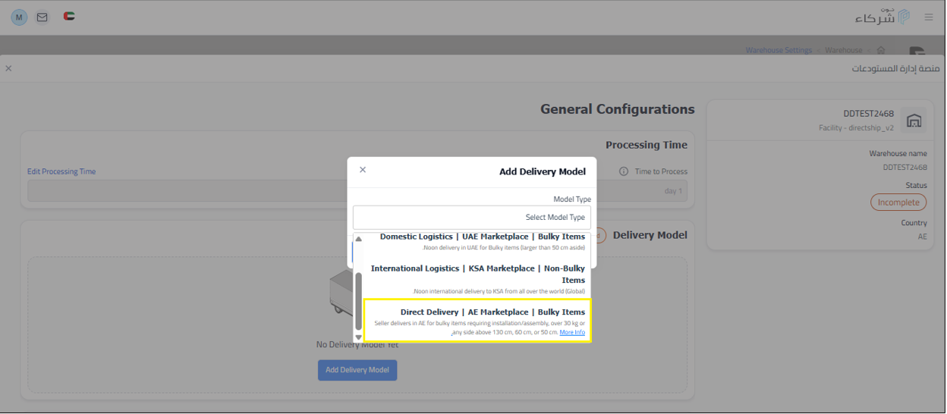This screenshot has height=414, width=947.
Task: Go to Warehouse Settings in the breadcrumb
Action: [x=779, y=50]
